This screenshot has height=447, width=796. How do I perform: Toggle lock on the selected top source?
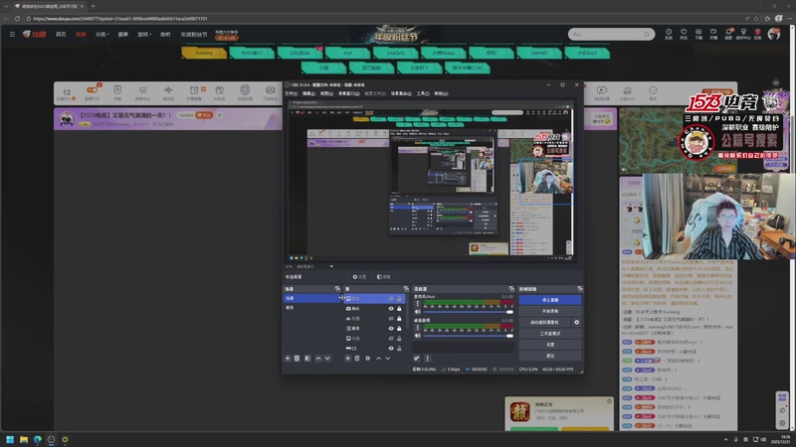coord(399,299)
